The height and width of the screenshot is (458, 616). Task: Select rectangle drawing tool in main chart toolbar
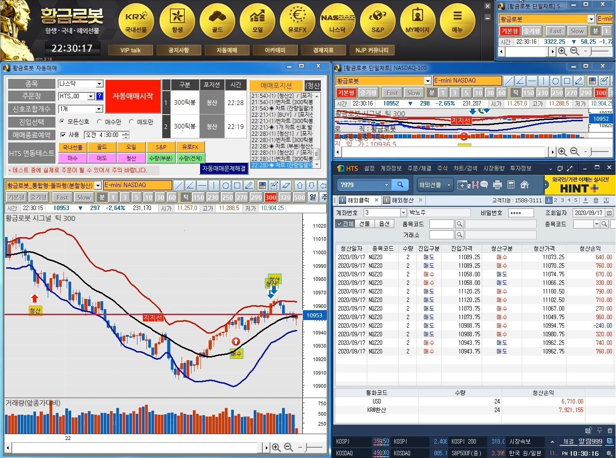click(237, 185)
